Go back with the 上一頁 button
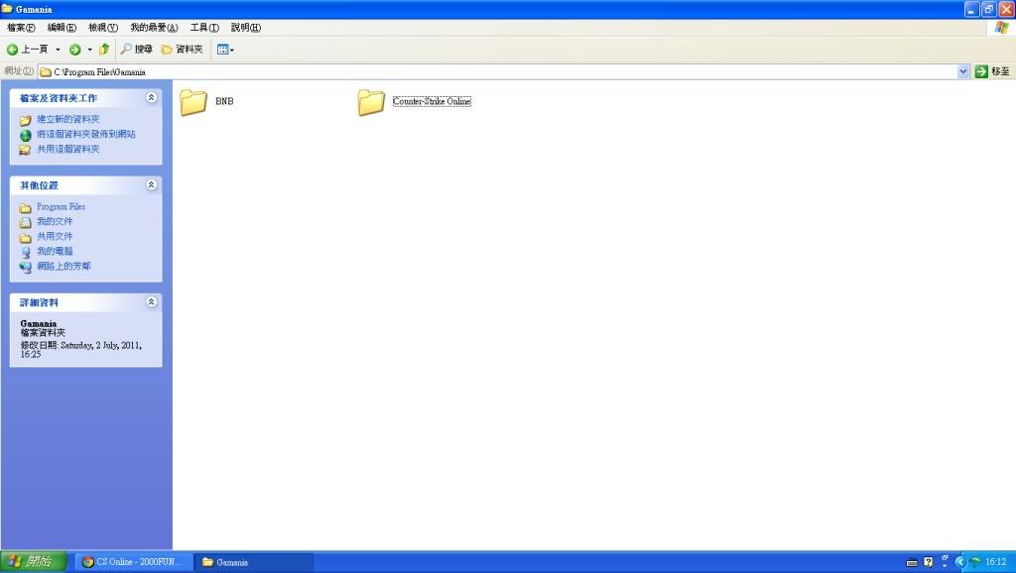This screenshot has height=573, width=1016. tap(27, 50)
